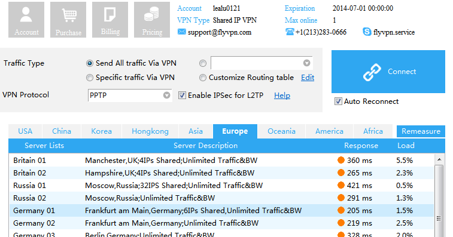The height and width of the screenshot is (237, 453).
Task: Open the Billing icon
Action: click(110, 20)
